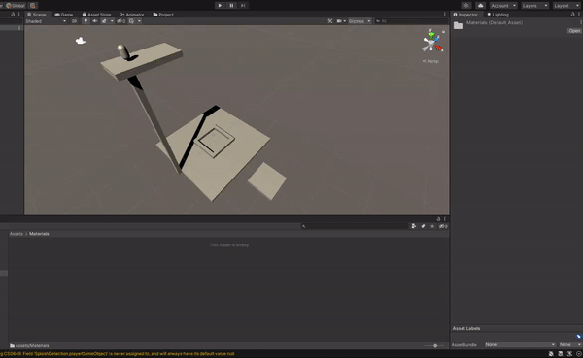
Task: Open the Cloud services icon
Action: 480,5
